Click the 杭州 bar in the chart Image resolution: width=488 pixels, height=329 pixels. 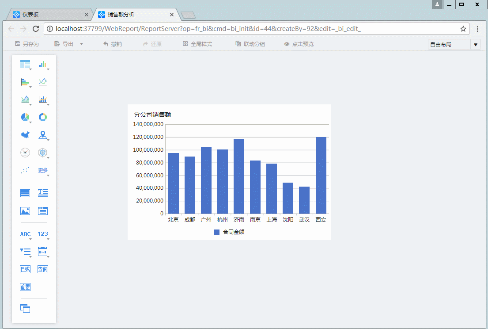[223, 182]
